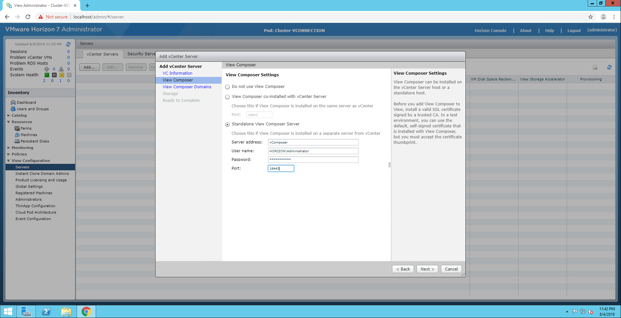The height and width of the screenshot is (318, 621).
Task: Go to VC Information wizard step
Action: pos(177,73)
